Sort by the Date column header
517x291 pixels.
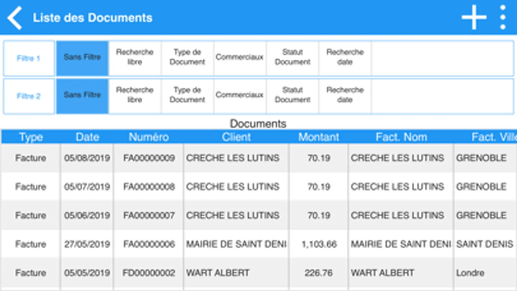click(x=87, y=137)
